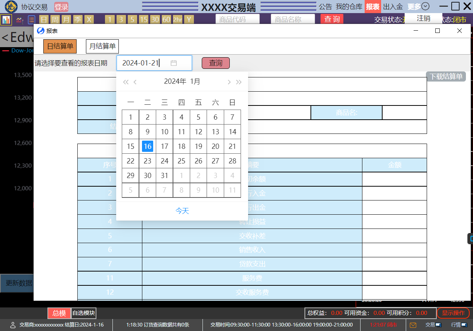Click the candlestick chart icon
The height and width of the screenshot is (331, 473).
point(19,19)
